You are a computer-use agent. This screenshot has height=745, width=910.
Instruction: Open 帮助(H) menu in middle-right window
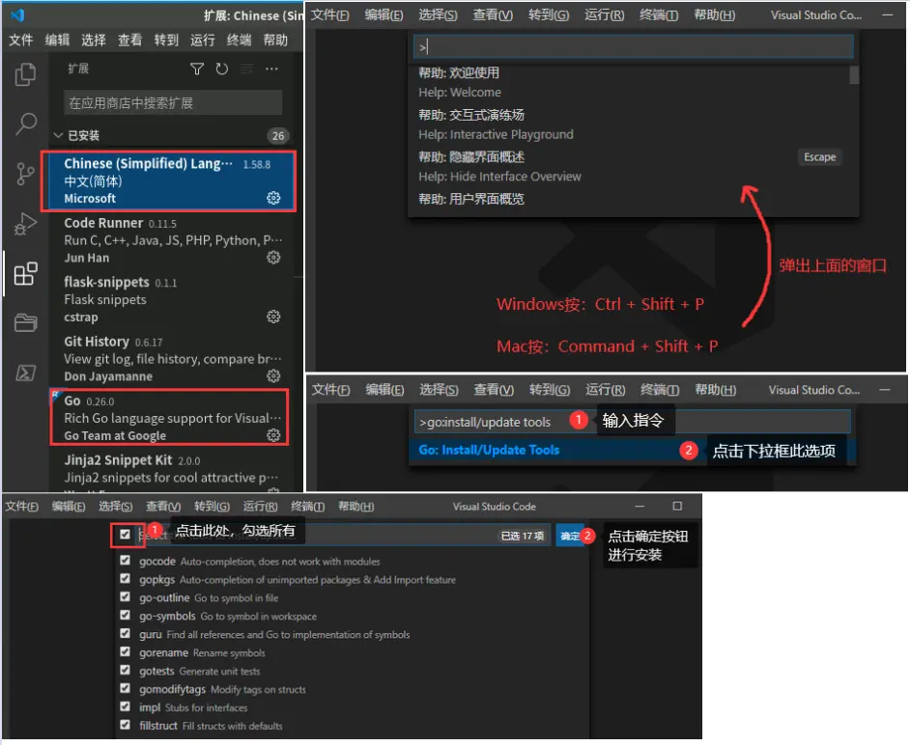pos(716,390)
